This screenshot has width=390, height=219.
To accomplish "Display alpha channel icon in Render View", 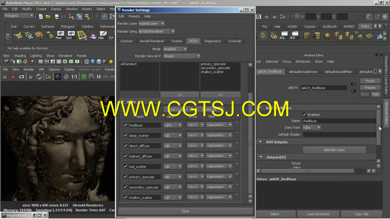I will click(x=66, y=77).
